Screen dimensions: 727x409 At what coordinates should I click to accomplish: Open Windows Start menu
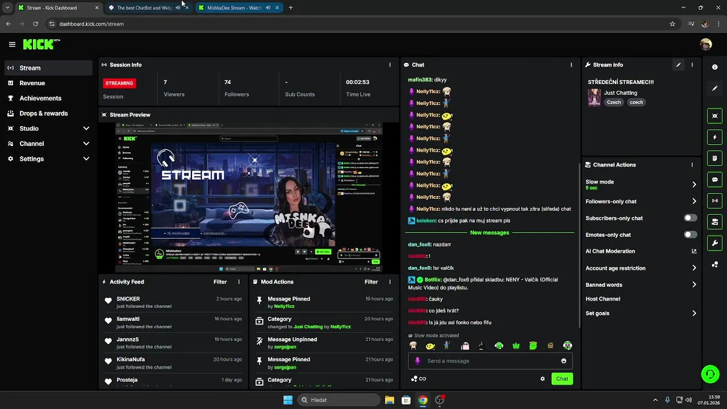(x=288, y=400)
